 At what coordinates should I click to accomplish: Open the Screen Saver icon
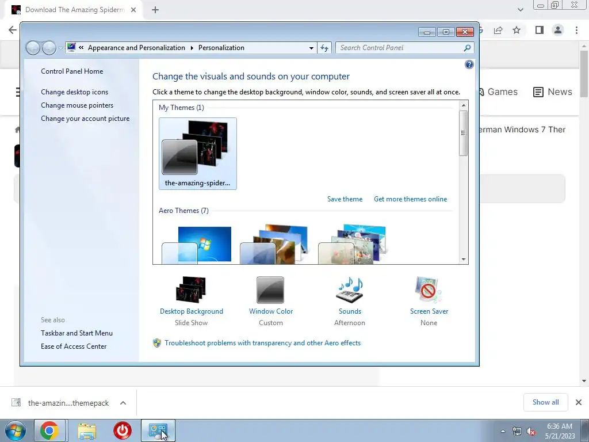[429, 290]
